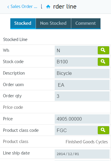Open warehouse lookup search for Wh

[x=103, y=50]
